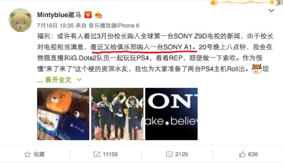Viewport: 283px width, 163px height.
Task: Click the 7月19日 19:35 timestamp
Action: click(x=55, y=25)
